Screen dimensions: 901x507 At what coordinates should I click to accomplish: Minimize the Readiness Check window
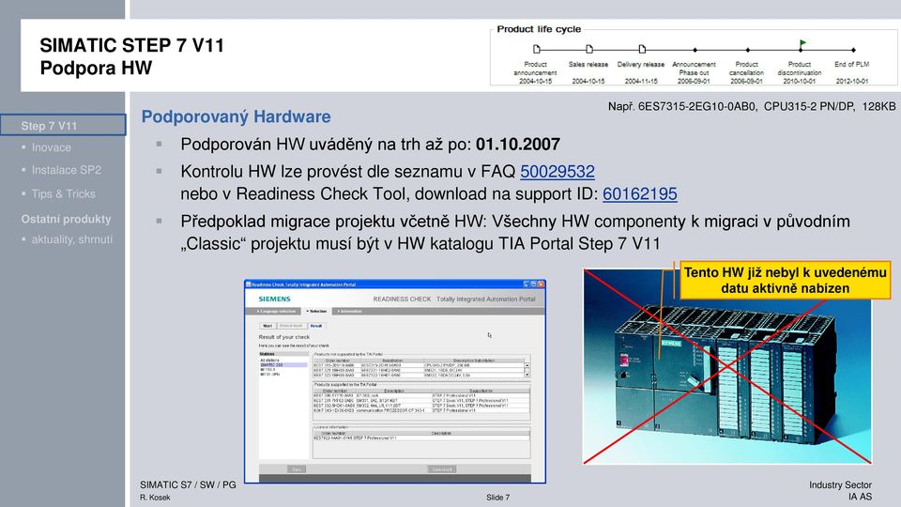(x=526, y=284)
